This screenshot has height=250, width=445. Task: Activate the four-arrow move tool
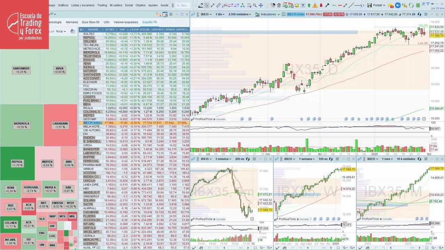point(261,5)
